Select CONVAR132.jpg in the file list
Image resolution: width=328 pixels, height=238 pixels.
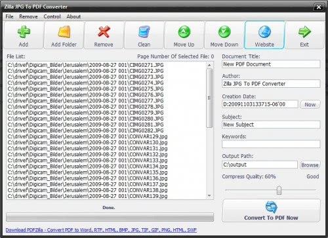click(x=87, y=155)
